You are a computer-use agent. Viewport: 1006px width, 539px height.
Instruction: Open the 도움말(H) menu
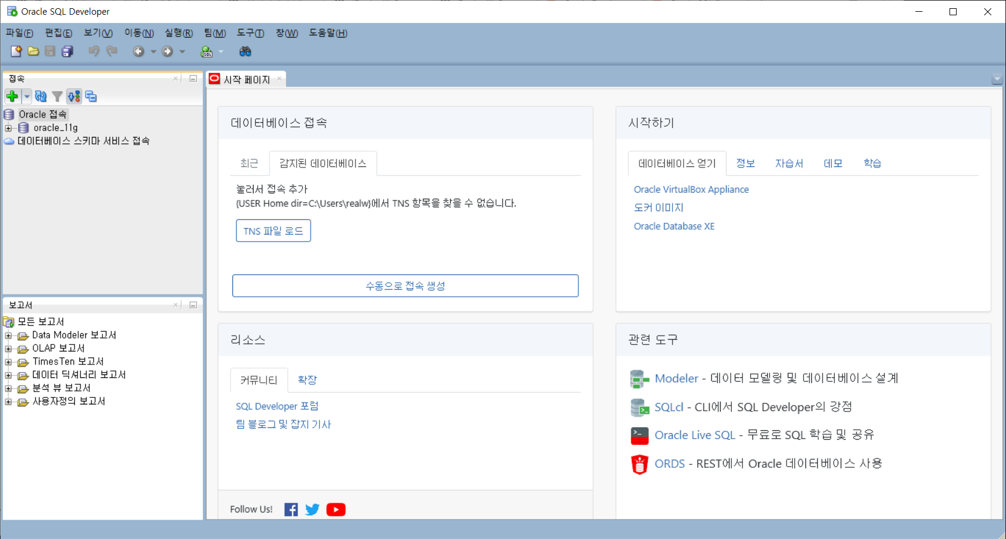pos(328,33)
